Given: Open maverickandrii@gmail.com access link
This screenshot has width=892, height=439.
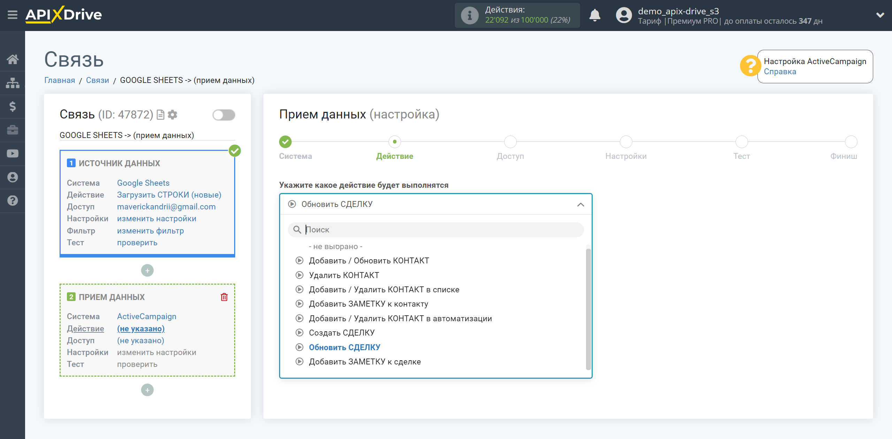Looking at the screenshot, I should click(x=166, y=207).
